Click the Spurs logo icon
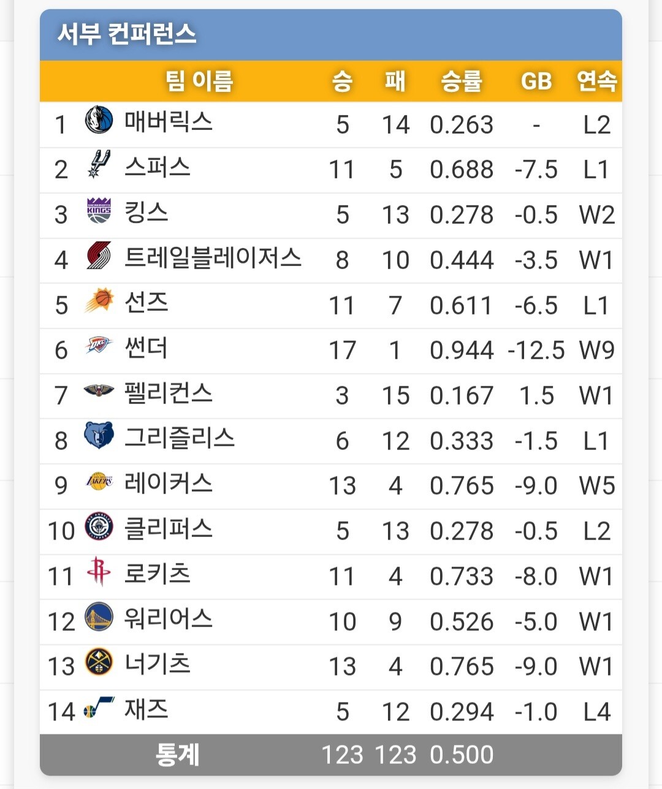662x789 pixels. [99, 164]
